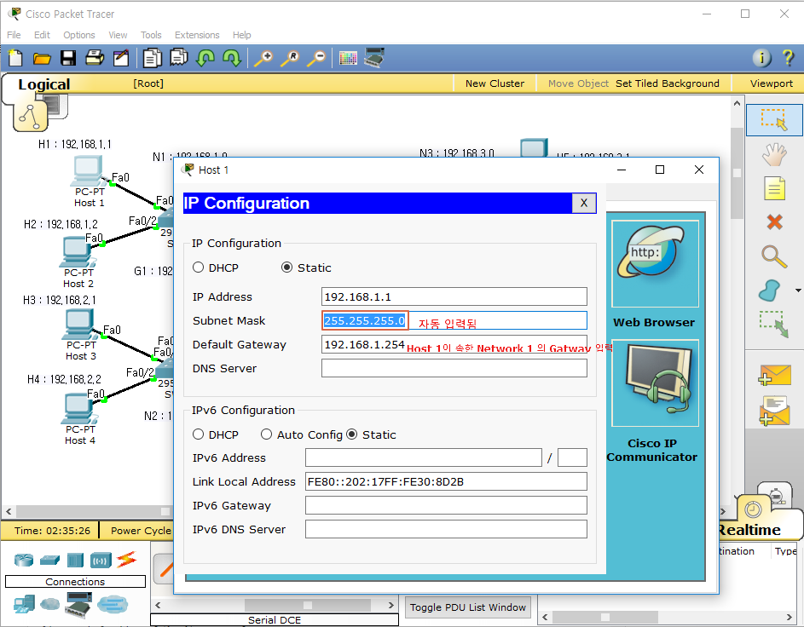
Task: Choose the Move Layout hand tool
Action: pyautogui.click(x=774, y=154)
